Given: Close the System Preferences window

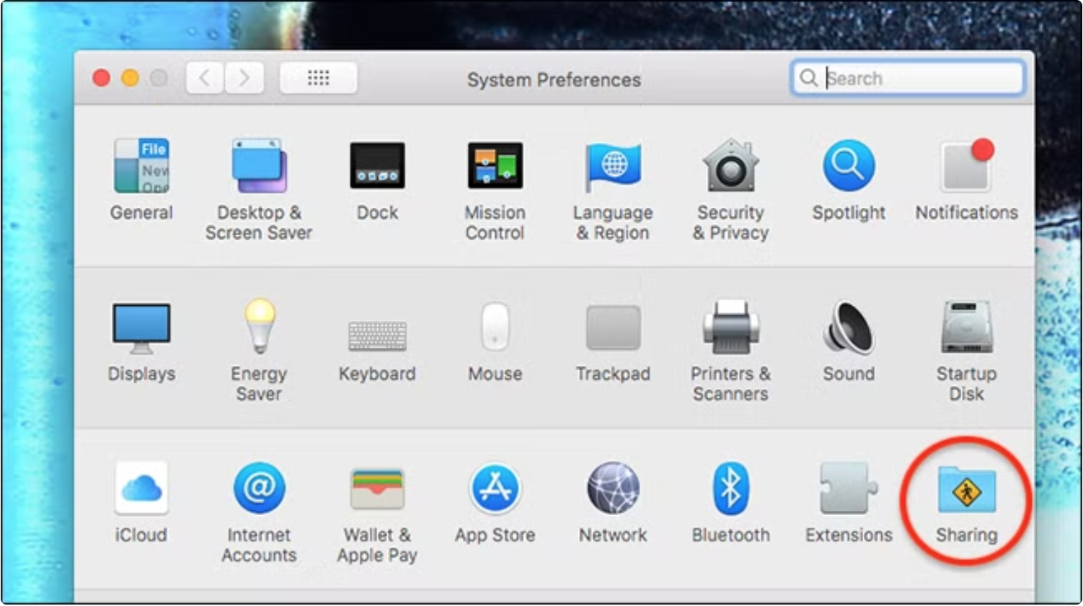Looking at the screenshot, I should point(102,78).
